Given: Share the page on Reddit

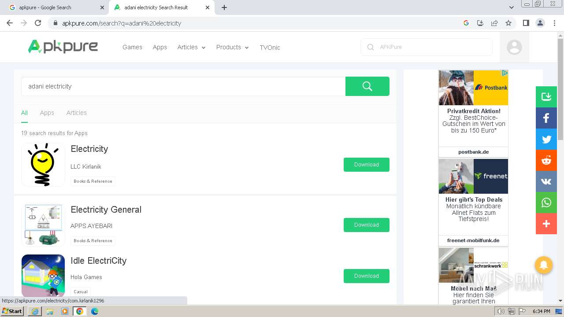Looking at the screenshot, I should pyautogui.click(x=546, y=160).
